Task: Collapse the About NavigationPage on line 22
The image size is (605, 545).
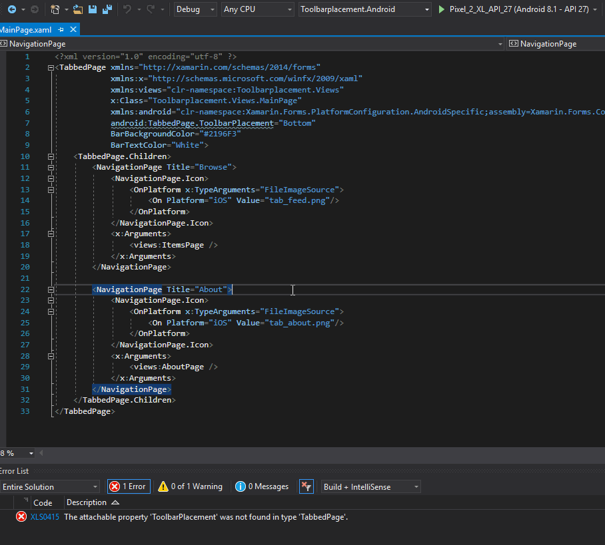Action: [51, 289]
